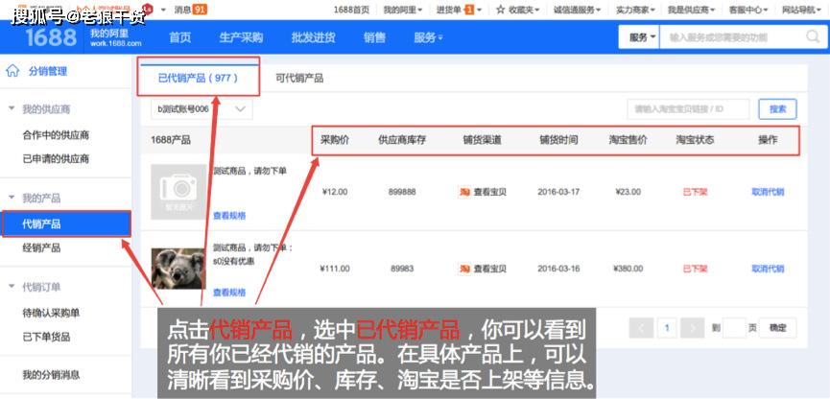The height and width of the screenshot is (399, 830).
Task: Select 经销产品 in sidebar
Action: [x=41, y=247]
